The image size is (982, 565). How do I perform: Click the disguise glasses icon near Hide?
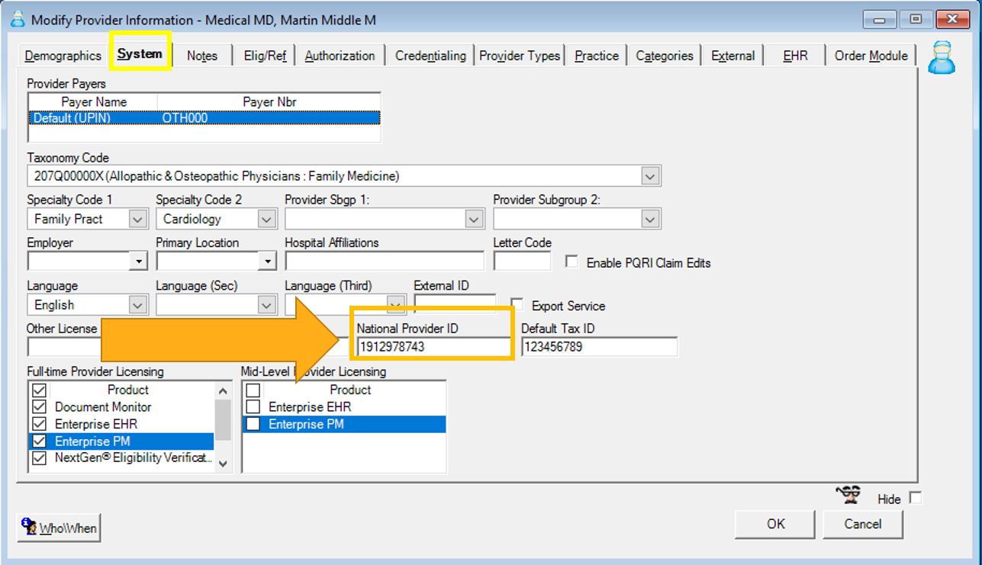849,496
